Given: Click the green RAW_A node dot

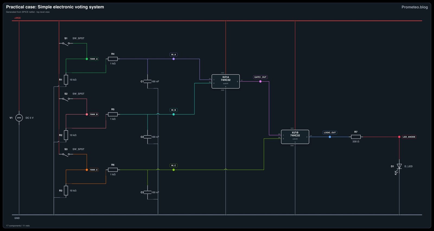Looking at the screenshot, I should click(x=87, y=59).
